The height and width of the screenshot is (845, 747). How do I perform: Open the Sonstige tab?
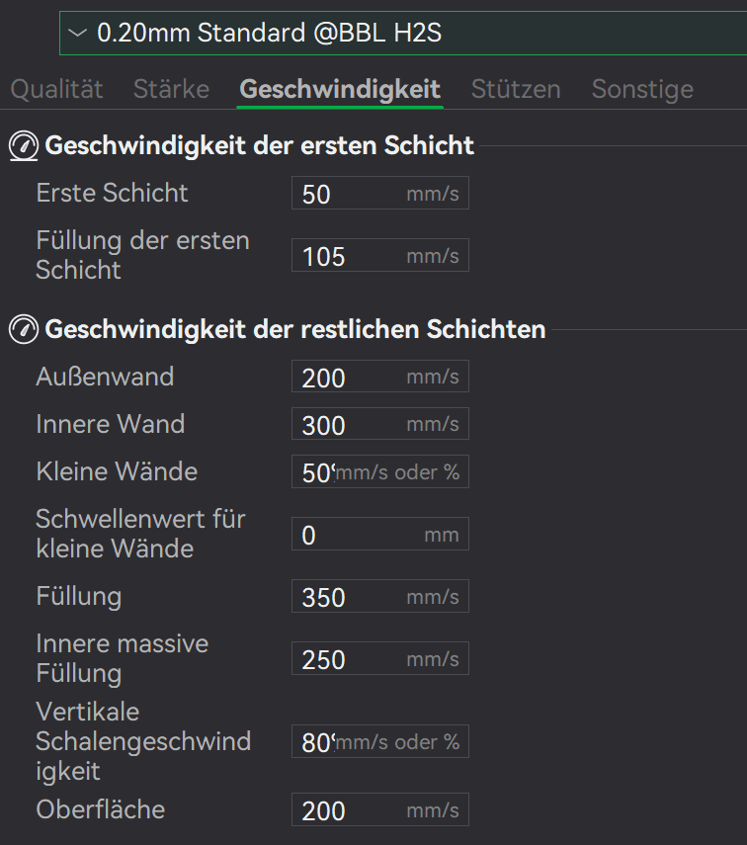click(642, 89)
